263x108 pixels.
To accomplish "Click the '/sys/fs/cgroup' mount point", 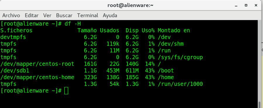I will click(x=180, y=57).
